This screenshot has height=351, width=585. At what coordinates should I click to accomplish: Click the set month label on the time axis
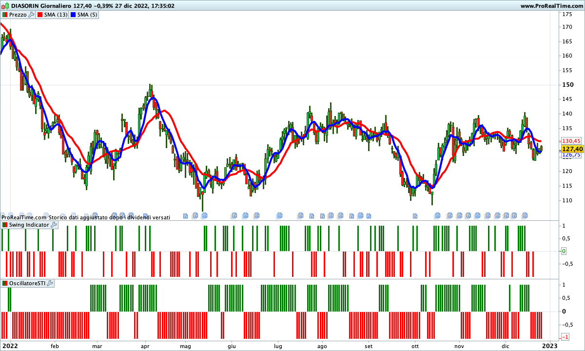369,346
